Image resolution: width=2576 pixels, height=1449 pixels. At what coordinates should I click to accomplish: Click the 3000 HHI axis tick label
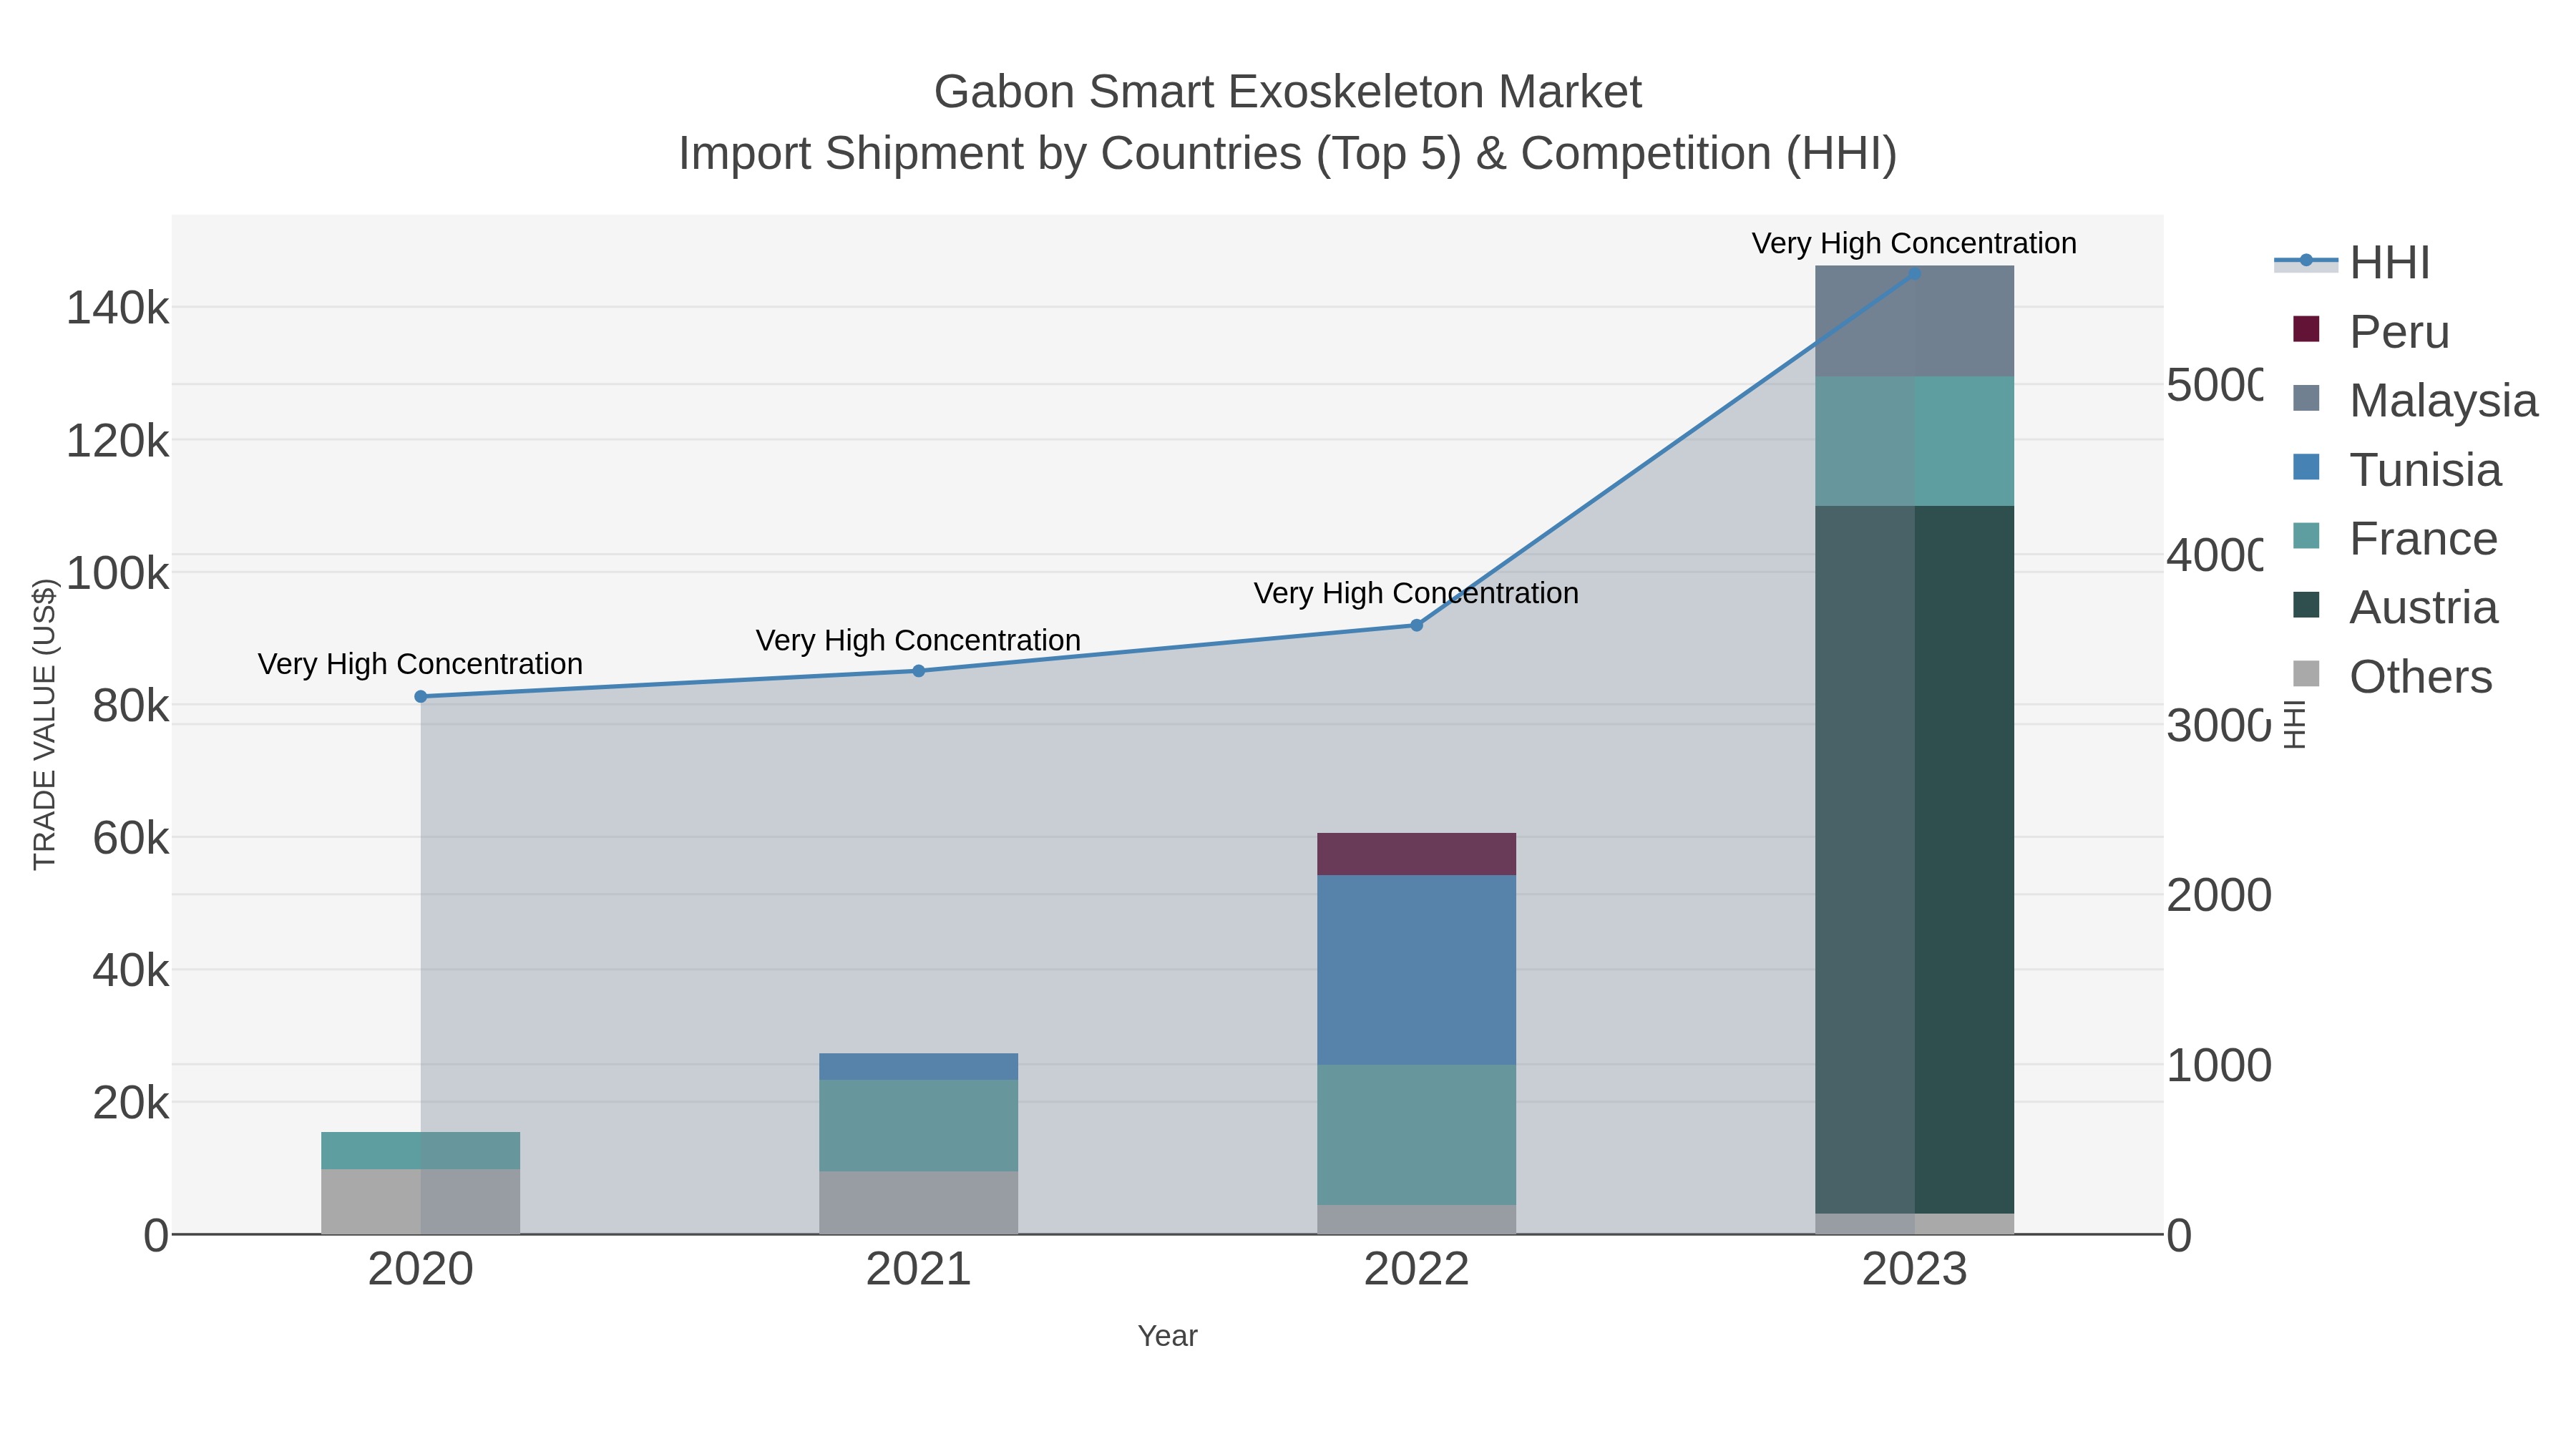pos(2218,725)
